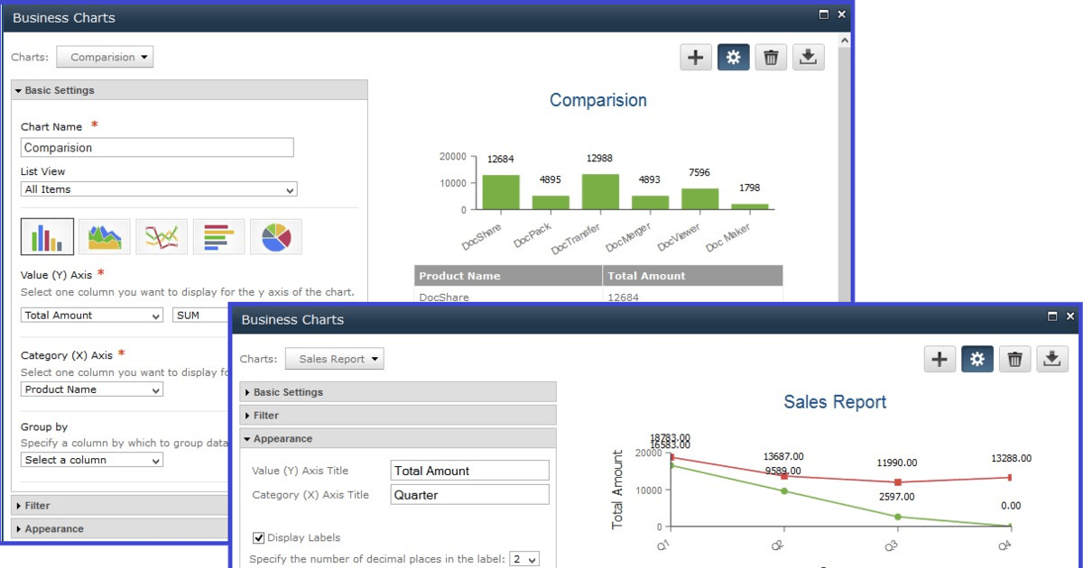
Task: Open the Sales Report charts dropdown
Action: click(x=334, y=358)
